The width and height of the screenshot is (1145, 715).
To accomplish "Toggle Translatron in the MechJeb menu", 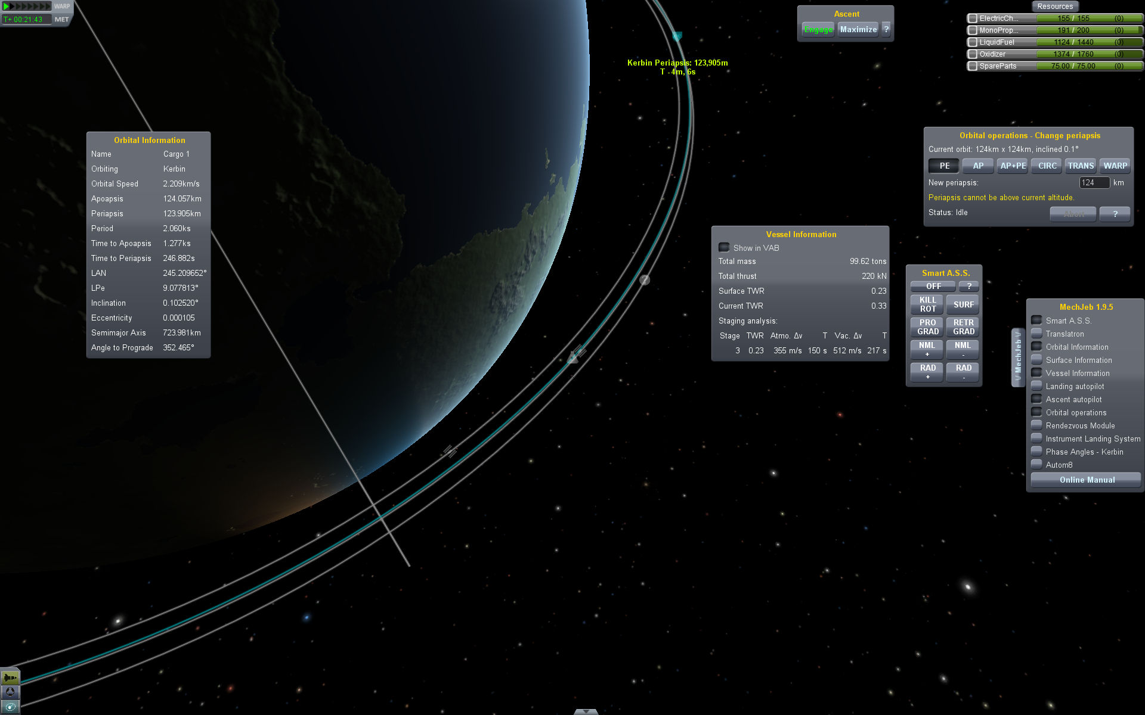I will 1037,334.
